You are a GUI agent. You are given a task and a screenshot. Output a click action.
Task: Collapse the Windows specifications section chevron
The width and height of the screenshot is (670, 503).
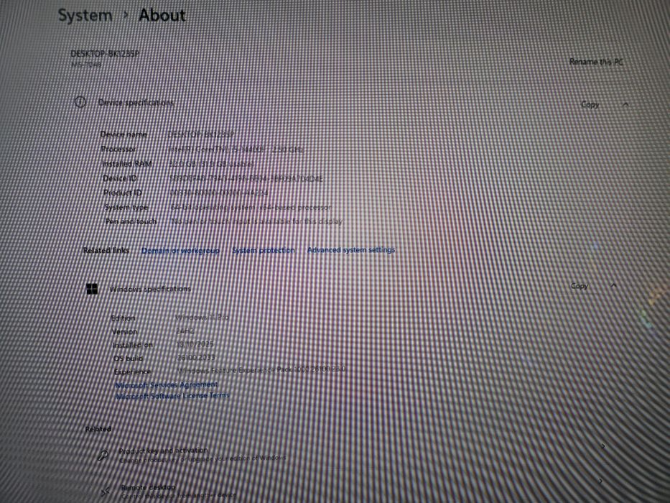point(613,285)
